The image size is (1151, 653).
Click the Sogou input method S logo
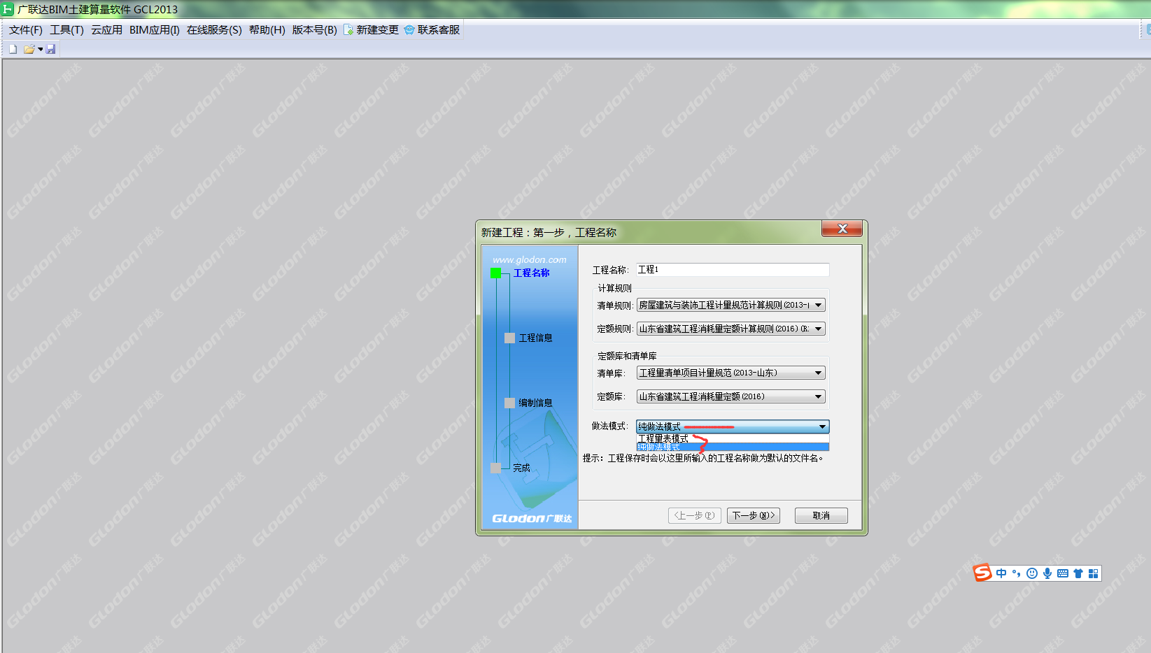(983, 573)
